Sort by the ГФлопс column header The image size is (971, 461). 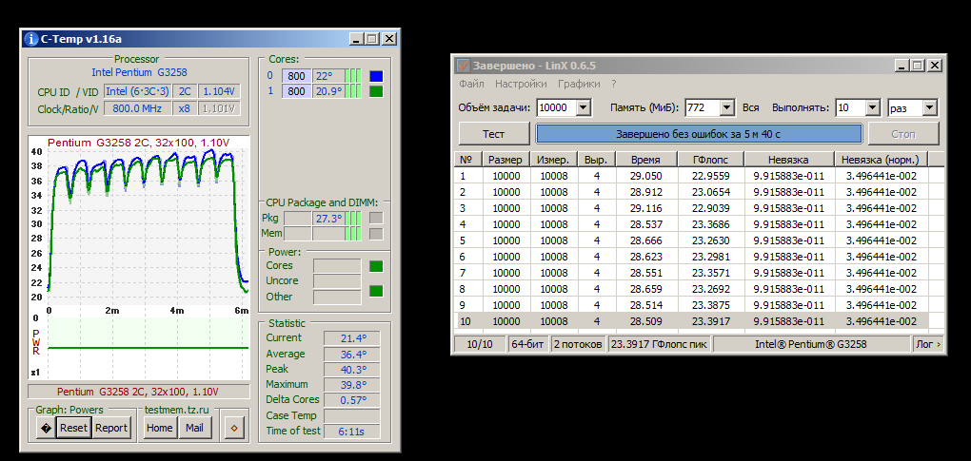(x=710, y=160)
